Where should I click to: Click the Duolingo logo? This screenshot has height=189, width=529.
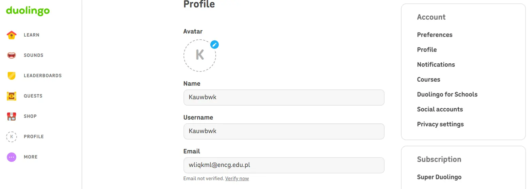coord(28,11)
